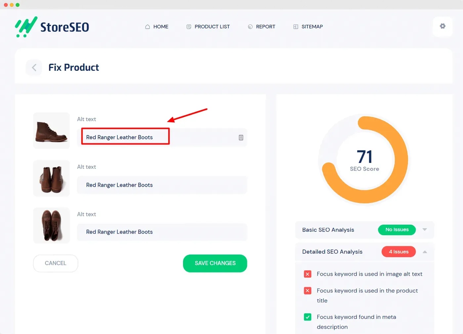This screenshot has width=463, height=334.
Task: Click the home icon in navigation
Action: (147, 27)
